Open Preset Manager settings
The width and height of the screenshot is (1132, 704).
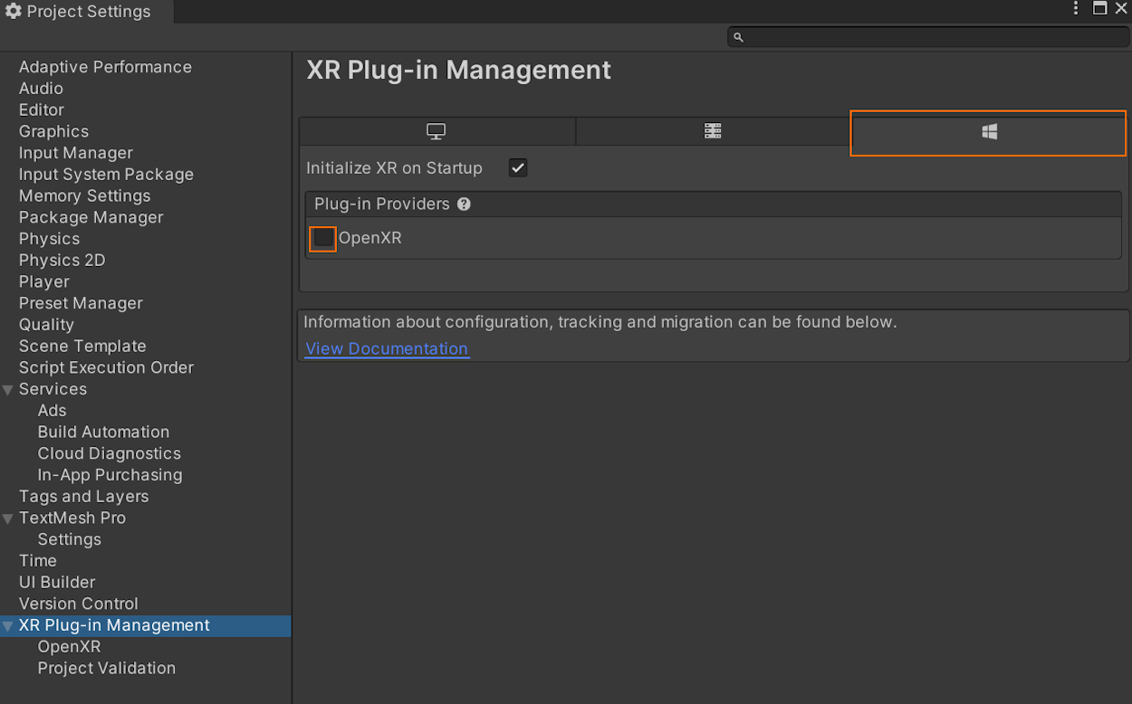(x=81, y=303)
